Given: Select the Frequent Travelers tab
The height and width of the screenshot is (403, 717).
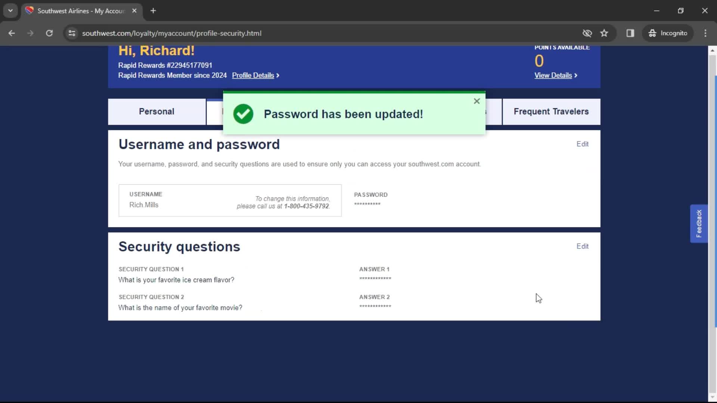Looking at the screenshot, I should (x=551, y=111).
